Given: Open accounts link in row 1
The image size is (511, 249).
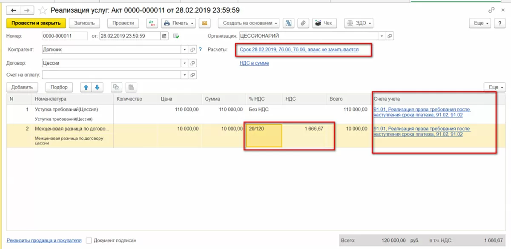Looking at the screenshot, I should (422, 112).
